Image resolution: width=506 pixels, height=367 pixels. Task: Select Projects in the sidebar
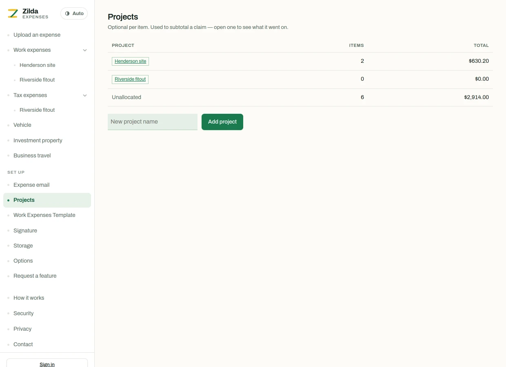(x=47, y=200)
